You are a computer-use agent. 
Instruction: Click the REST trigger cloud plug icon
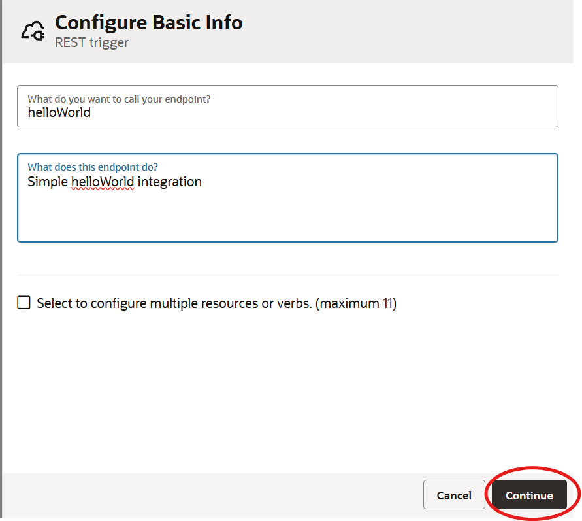click(33, 31)
